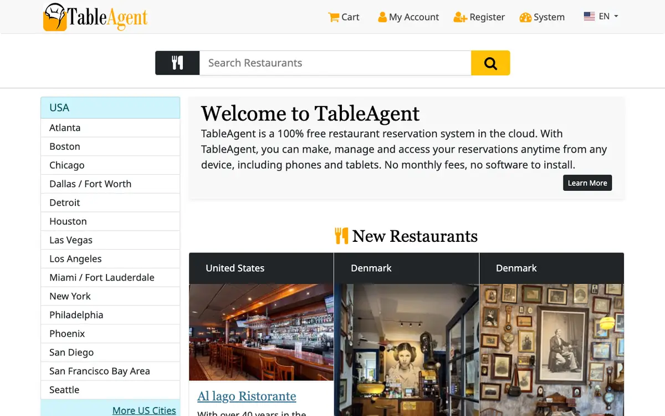Focus the Search Restaurants field
The image size is (665, 416).
pos(335,63)
